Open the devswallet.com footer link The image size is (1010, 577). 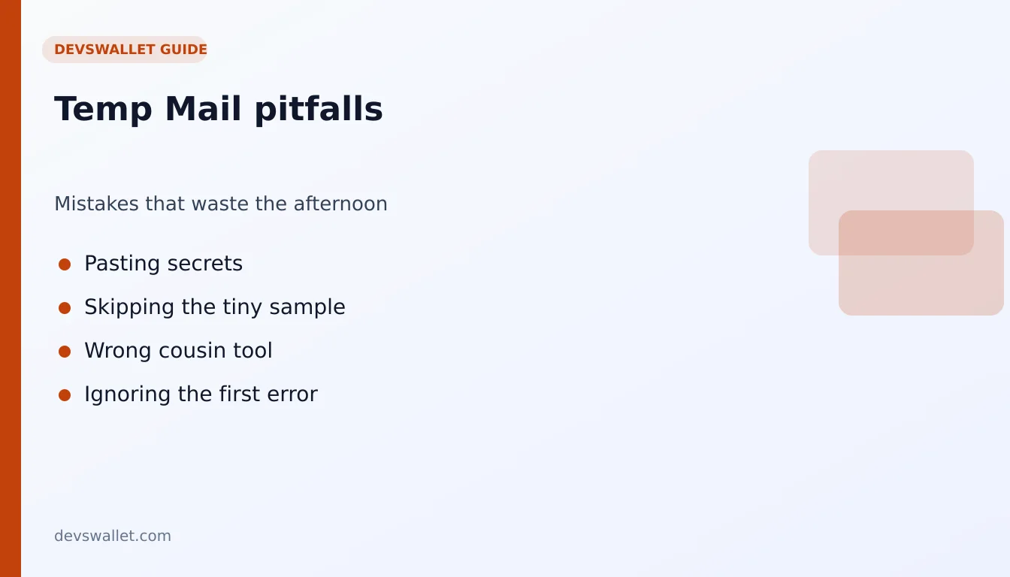point(113,536)
